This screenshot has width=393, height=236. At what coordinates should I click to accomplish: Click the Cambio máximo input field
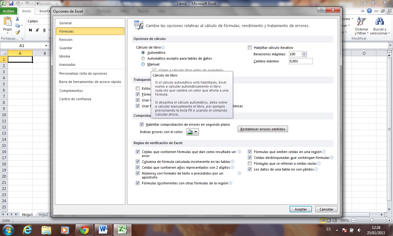pyautogui.click(x=301, y=61)
